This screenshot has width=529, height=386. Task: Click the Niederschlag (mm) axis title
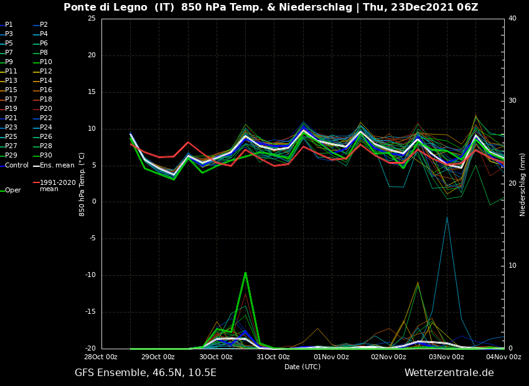pos(523,184)
